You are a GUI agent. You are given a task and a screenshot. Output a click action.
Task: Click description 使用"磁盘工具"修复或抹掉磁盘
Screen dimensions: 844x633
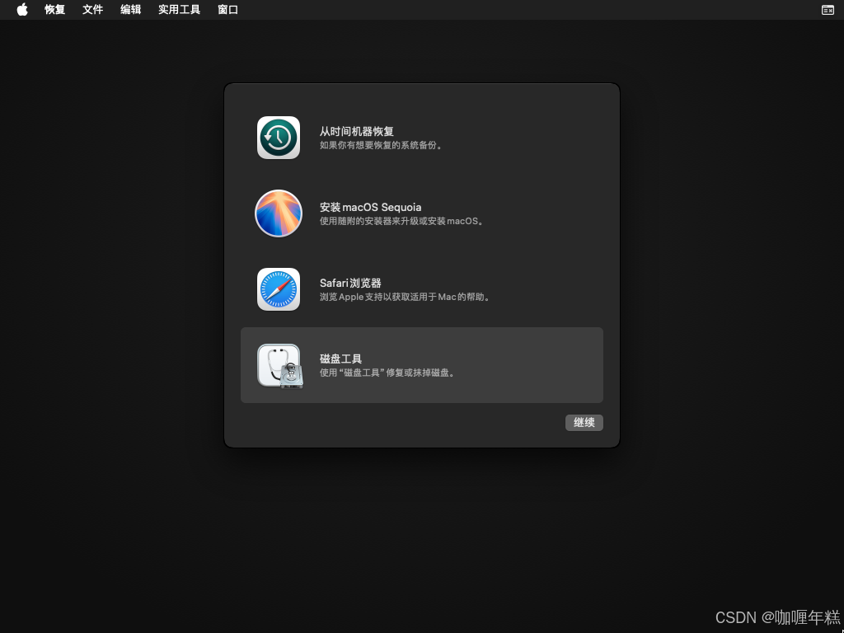coord(387,373)
